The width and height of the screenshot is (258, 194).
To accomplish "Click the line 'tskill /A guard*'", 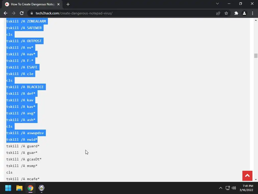I will click(23, 146).
